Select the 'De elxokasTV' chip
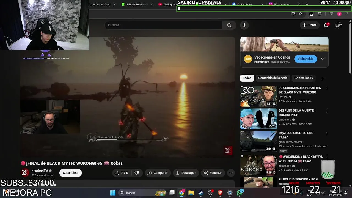 [x=304, y=78]
